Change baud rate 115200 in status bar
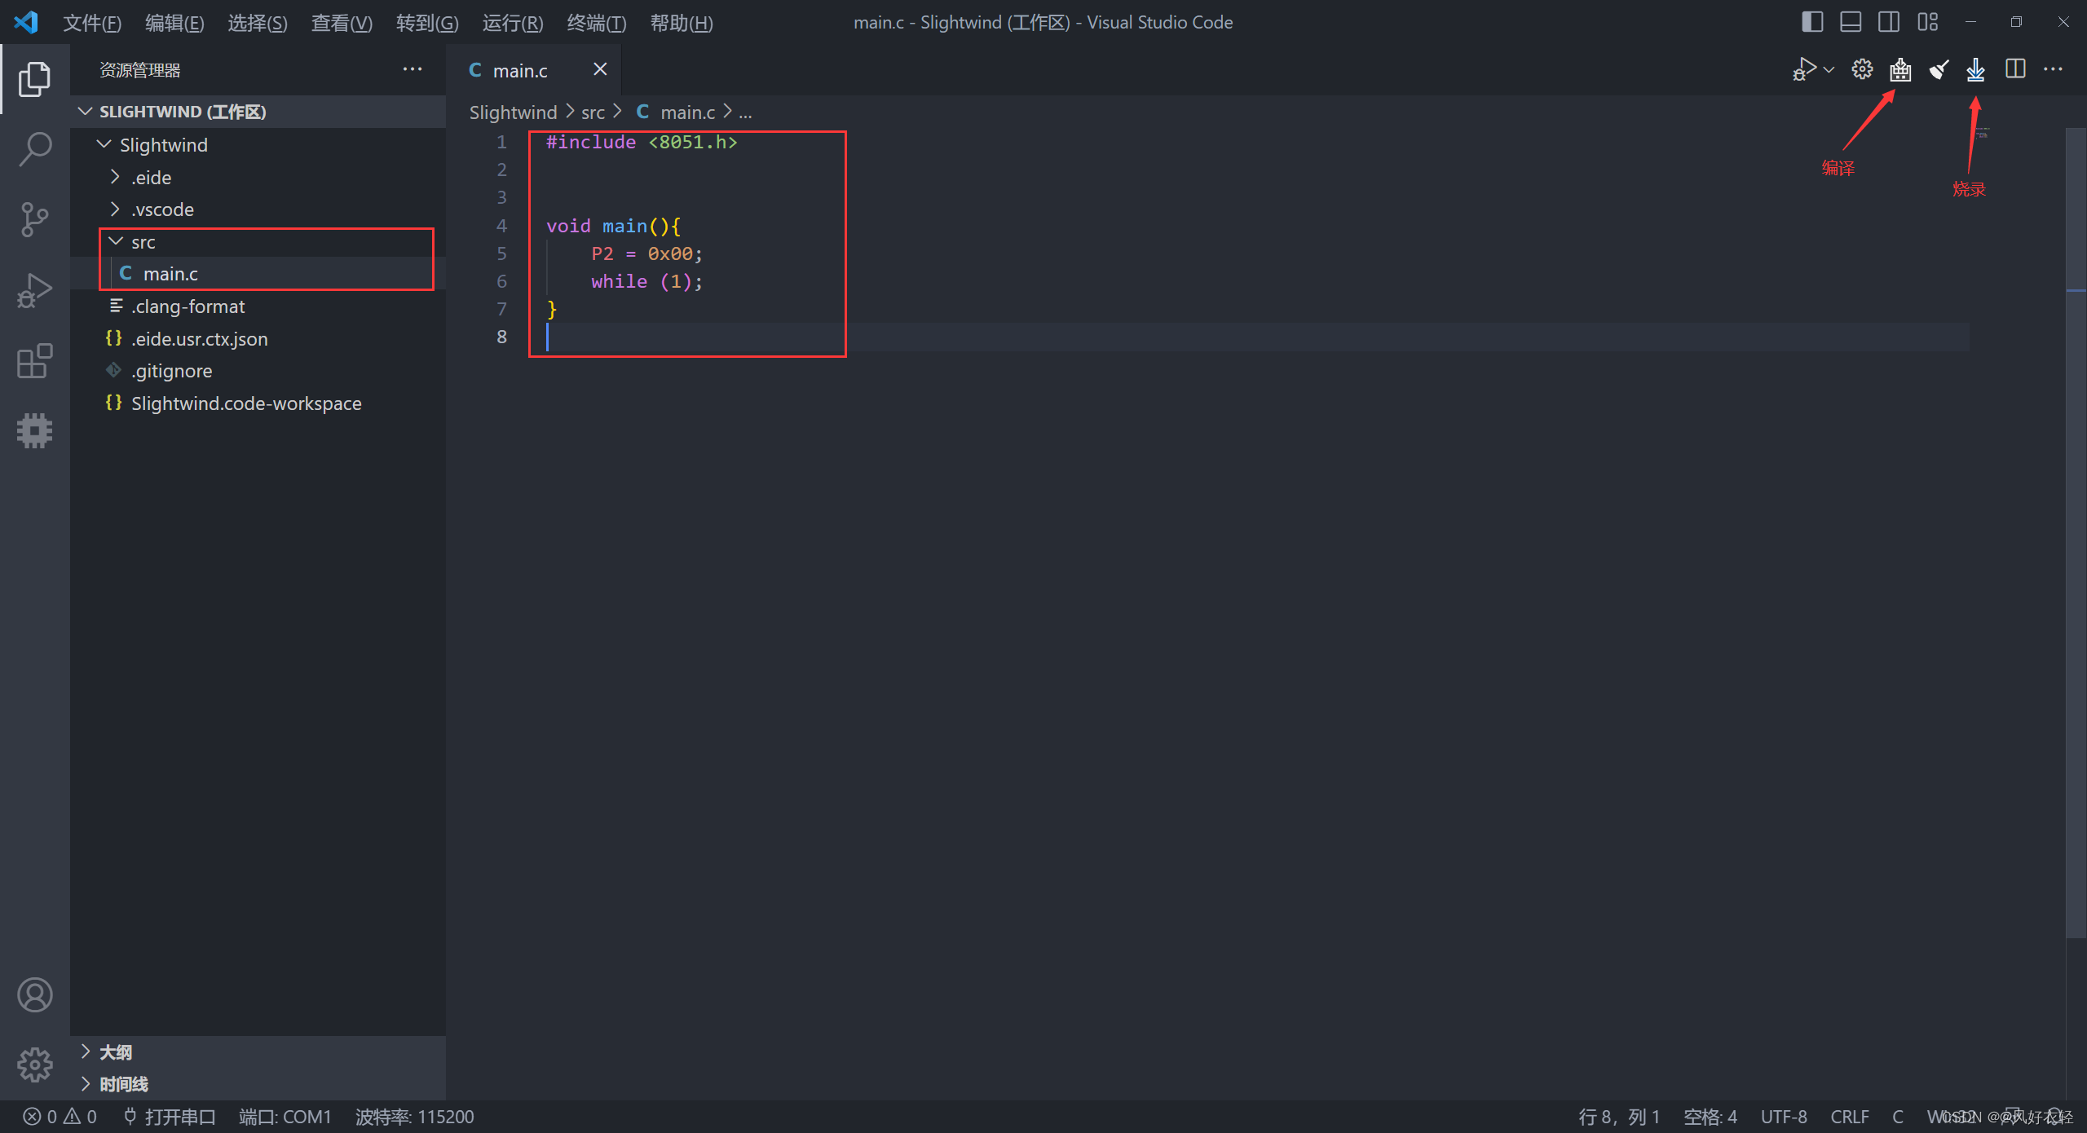 (x=415, y=1117)
